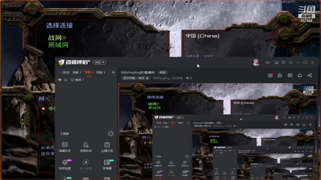Switch to 场景 3 tab

(101, 72)
